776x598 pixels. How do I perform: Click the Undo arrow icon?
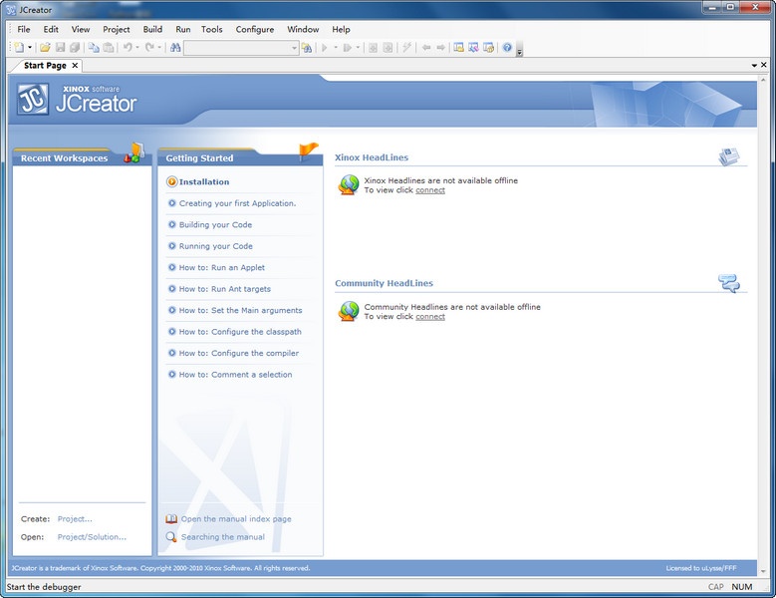pyautogui.click(x=128, y=48)
